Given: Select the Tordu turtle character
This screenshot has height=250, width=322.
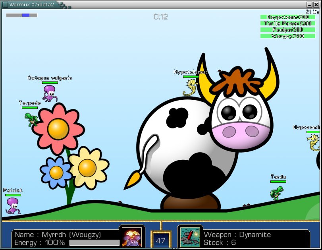Looking at the screenshot, I should [x=276, y=193].
